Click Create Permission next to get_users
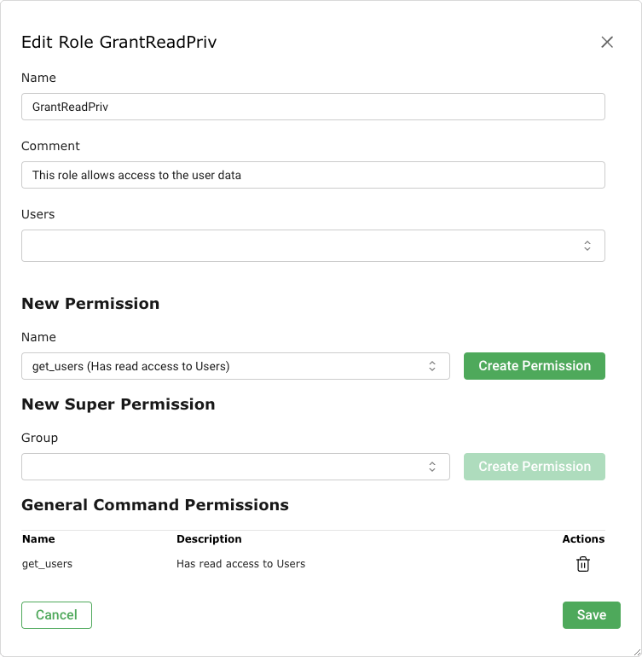This screenshot has width=642, height=657. click(x=535, y=366)
